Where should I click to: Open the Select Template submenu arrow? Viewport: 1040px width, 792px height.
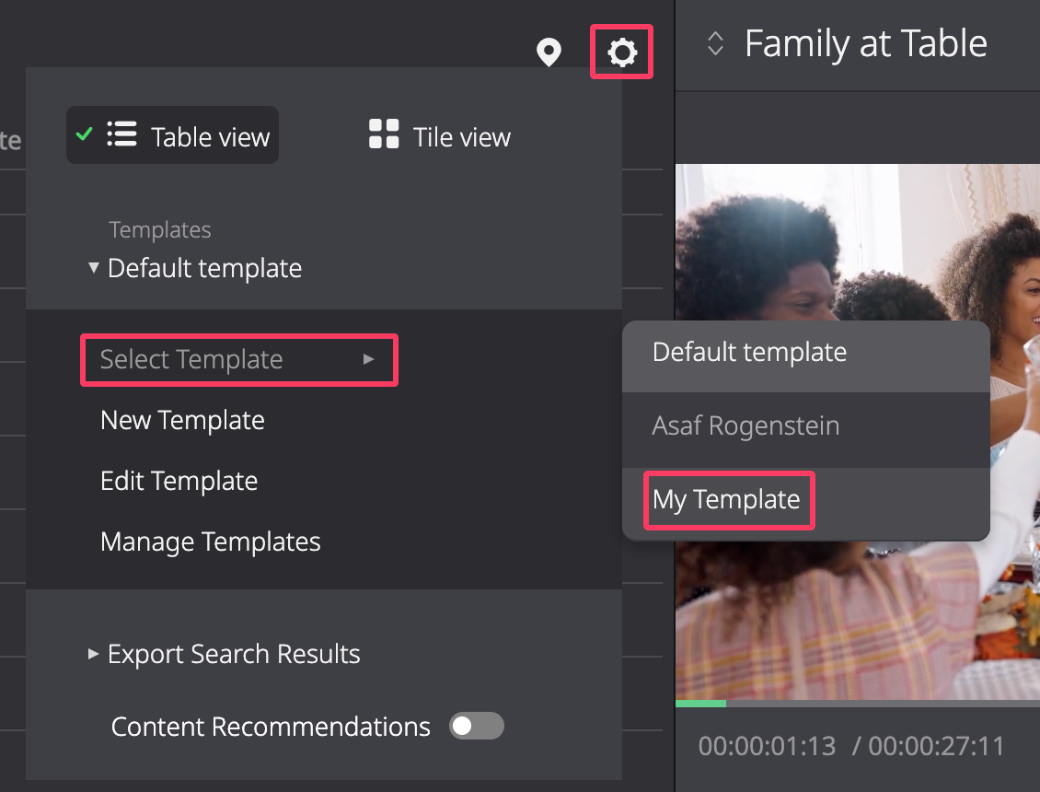368,359
